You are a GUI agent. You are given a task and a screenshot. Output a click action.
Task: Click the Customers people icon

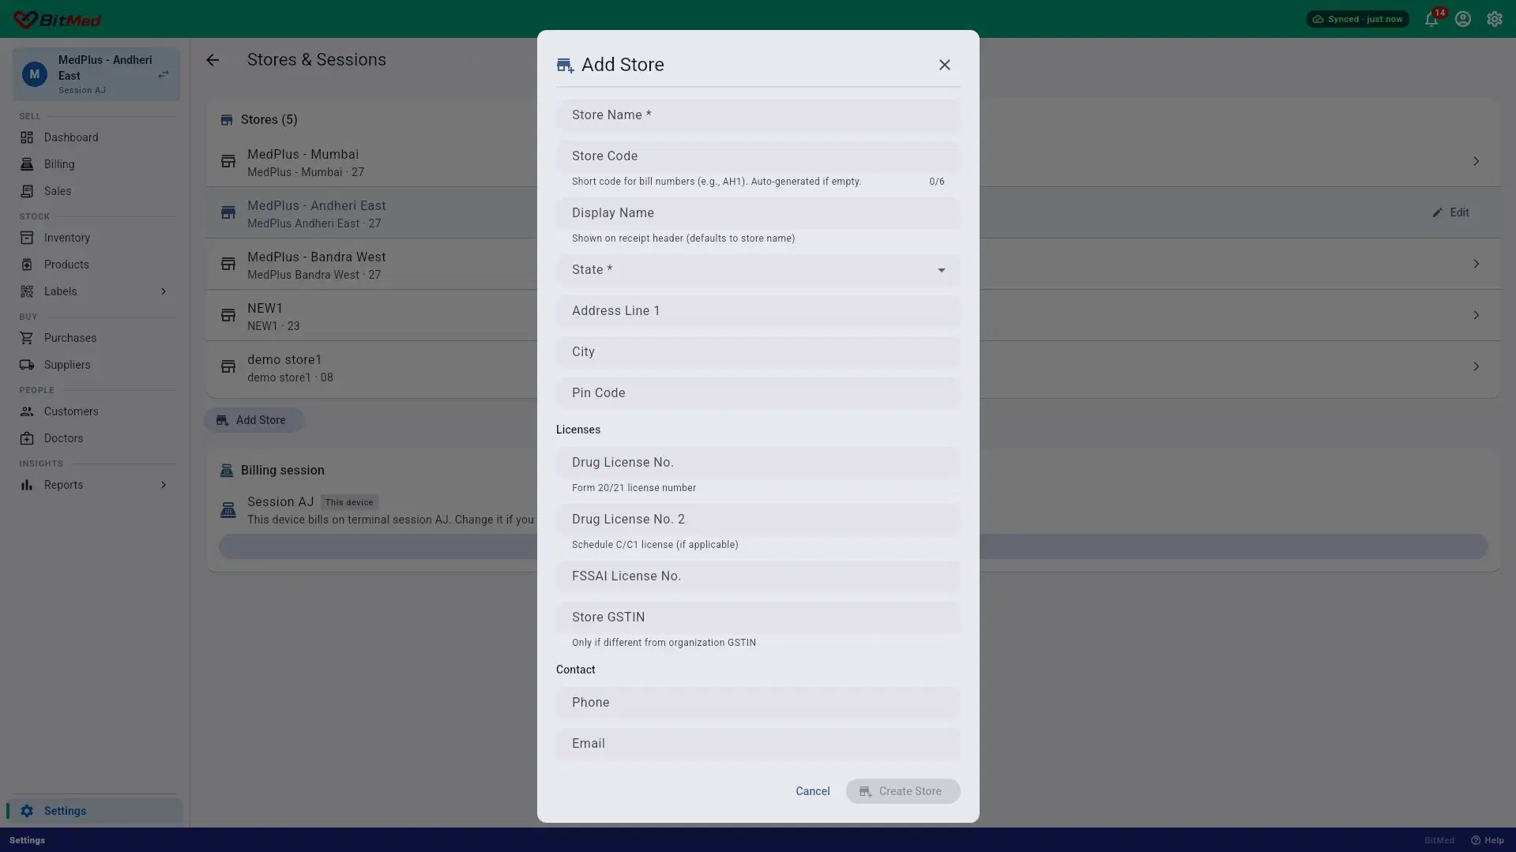coord(27,411)
